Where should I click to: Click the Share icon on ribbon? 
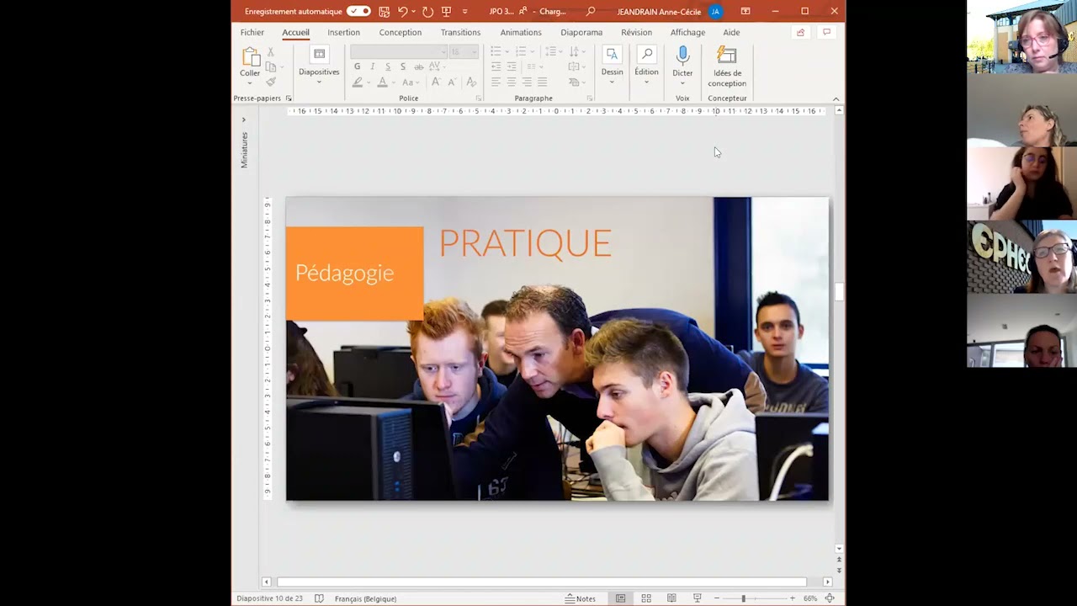pos(800,32)
